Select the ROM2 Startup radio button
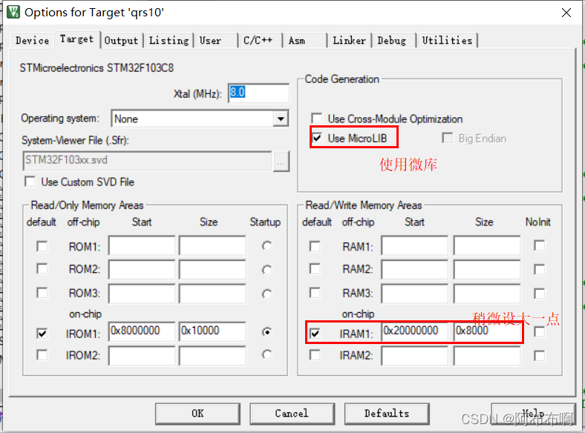 coord(267,270)
